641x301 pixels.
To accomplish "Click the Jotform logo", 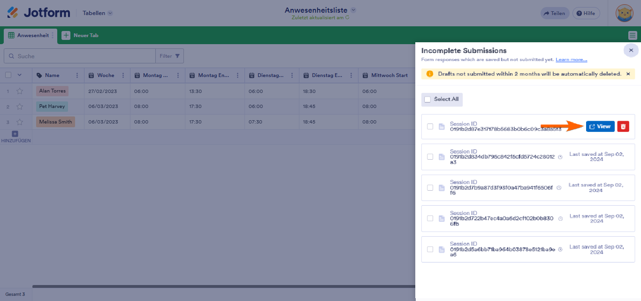I will point(38,13).
